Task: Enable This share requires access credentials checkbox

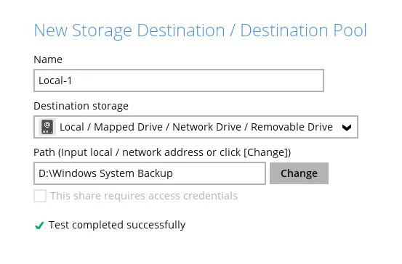Action: click(40, 196)
